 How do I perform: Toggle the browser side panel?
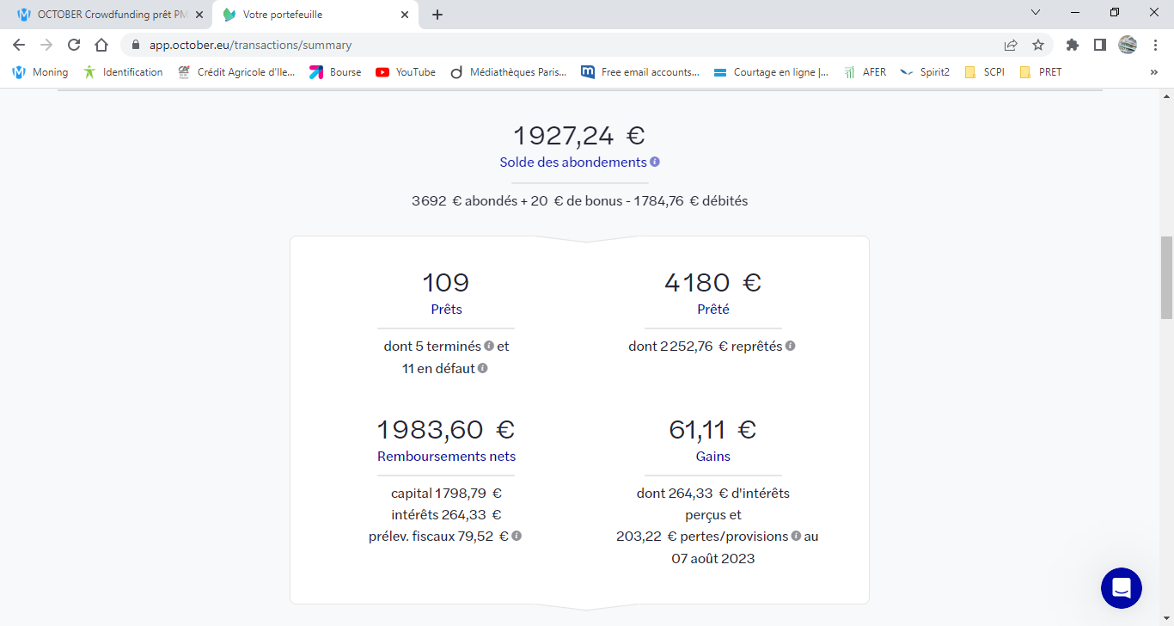[1099, 45]
